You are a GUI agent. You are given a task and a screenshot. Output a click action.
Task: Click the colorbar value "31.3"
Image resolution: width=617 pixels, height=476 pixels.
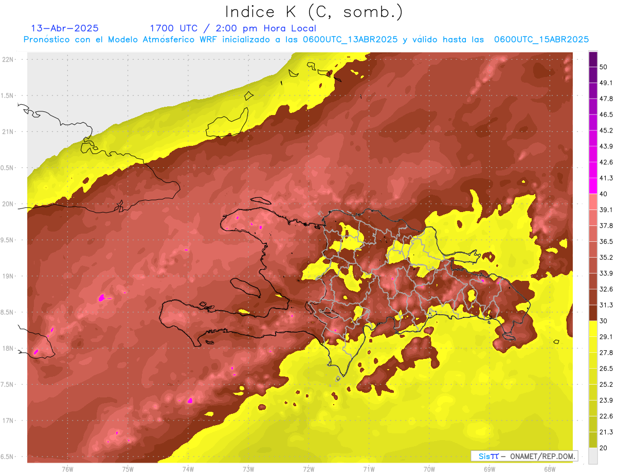click(x=606, y=305)
